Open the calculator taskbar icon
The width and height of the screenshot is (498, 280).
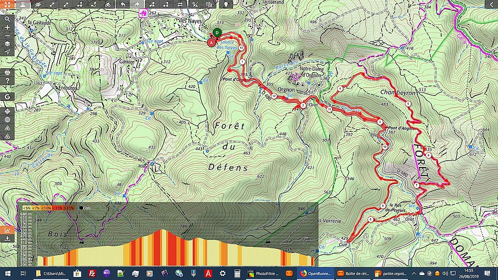237,274
